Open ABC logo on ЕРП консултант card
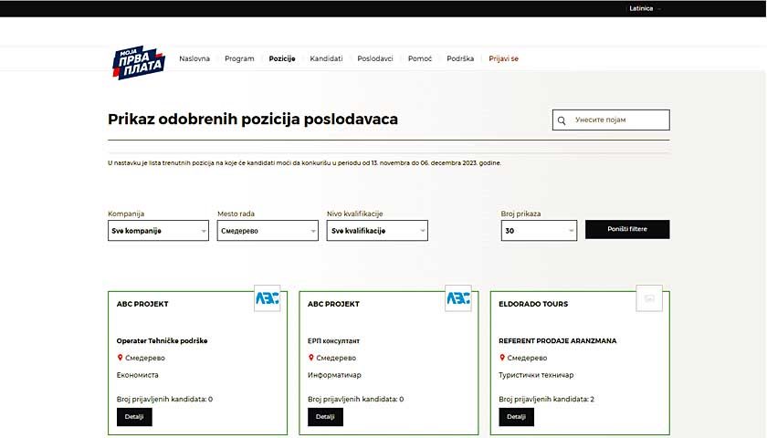767x438 pixels. [458, 298]
